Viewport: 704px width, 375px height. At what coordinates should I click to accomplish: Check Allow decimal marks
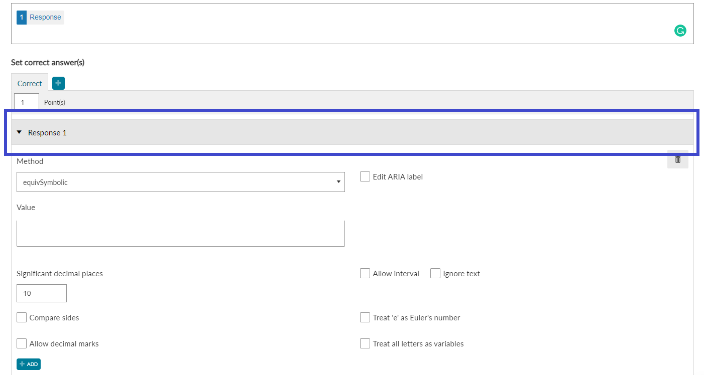click(22, 343)
